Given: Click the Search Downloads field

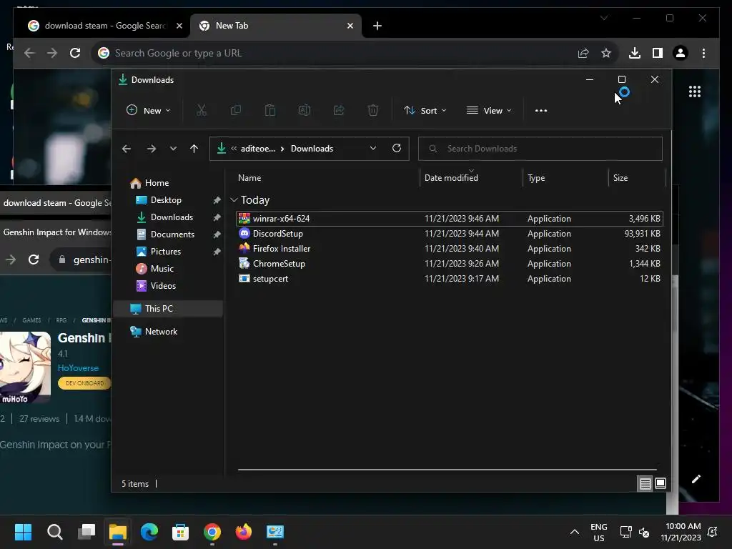Looking at the screenshot, I should [540, 149].
